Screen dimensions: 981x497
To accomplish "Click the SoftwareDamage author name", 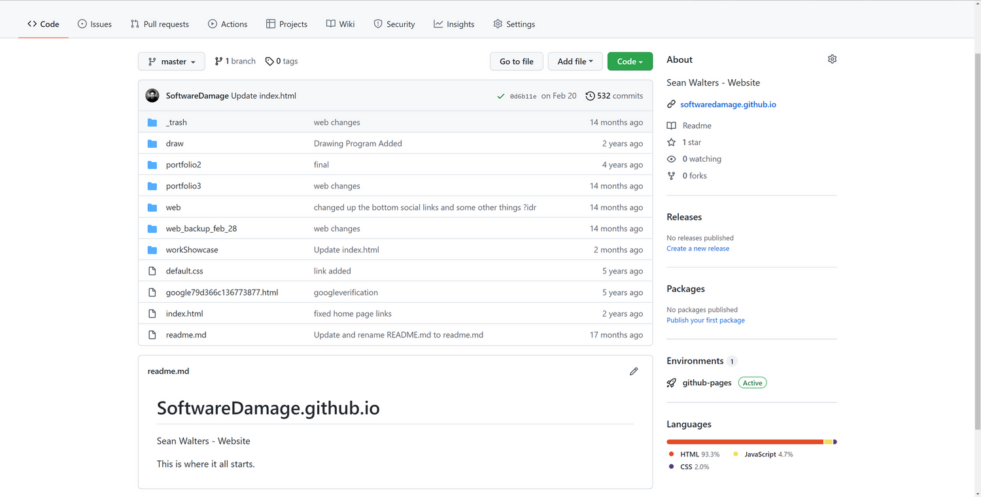I will pos(198,96).
